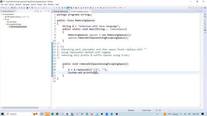Image resolution: width=207 pixels, height=116 pixels.
Task: Open the New file dropdown arrow
Action: pyautogui.click(x=4, y=8)
